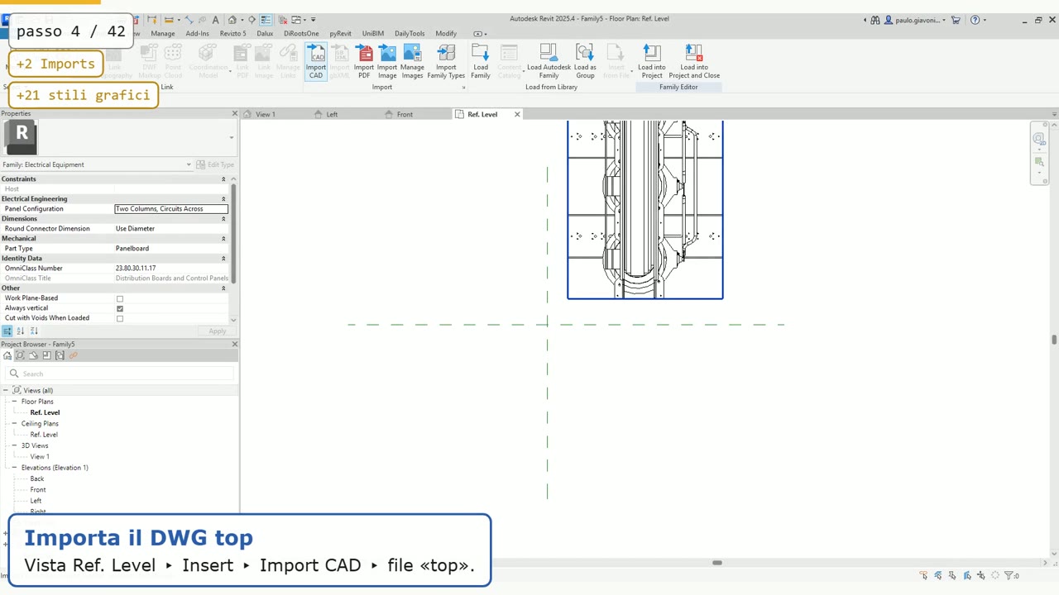1059x595 pixels.
Task: Open the Revizto 5 ribbon tab
Action: 233,34
